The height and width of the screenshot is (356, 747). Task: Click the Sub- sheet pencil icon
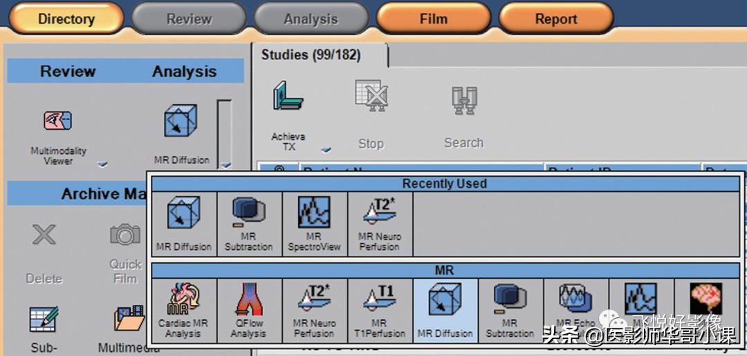(x=44, y=319)
